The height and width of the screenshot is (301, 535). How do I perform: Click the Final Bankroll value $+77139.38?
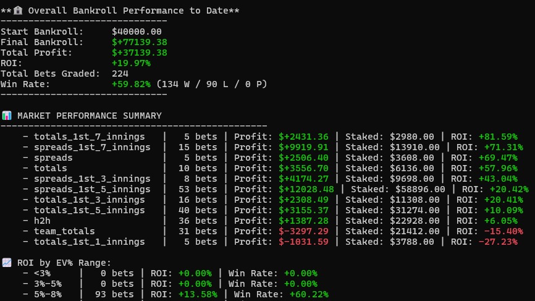140,42
